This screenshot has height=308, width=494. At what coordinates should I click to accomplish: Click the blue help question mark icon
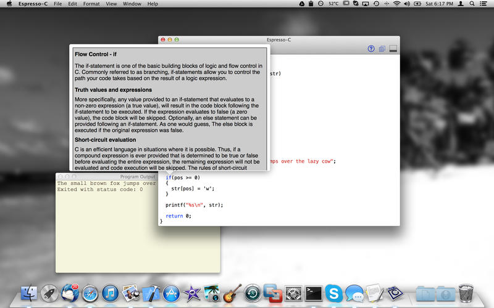point(371,49)
